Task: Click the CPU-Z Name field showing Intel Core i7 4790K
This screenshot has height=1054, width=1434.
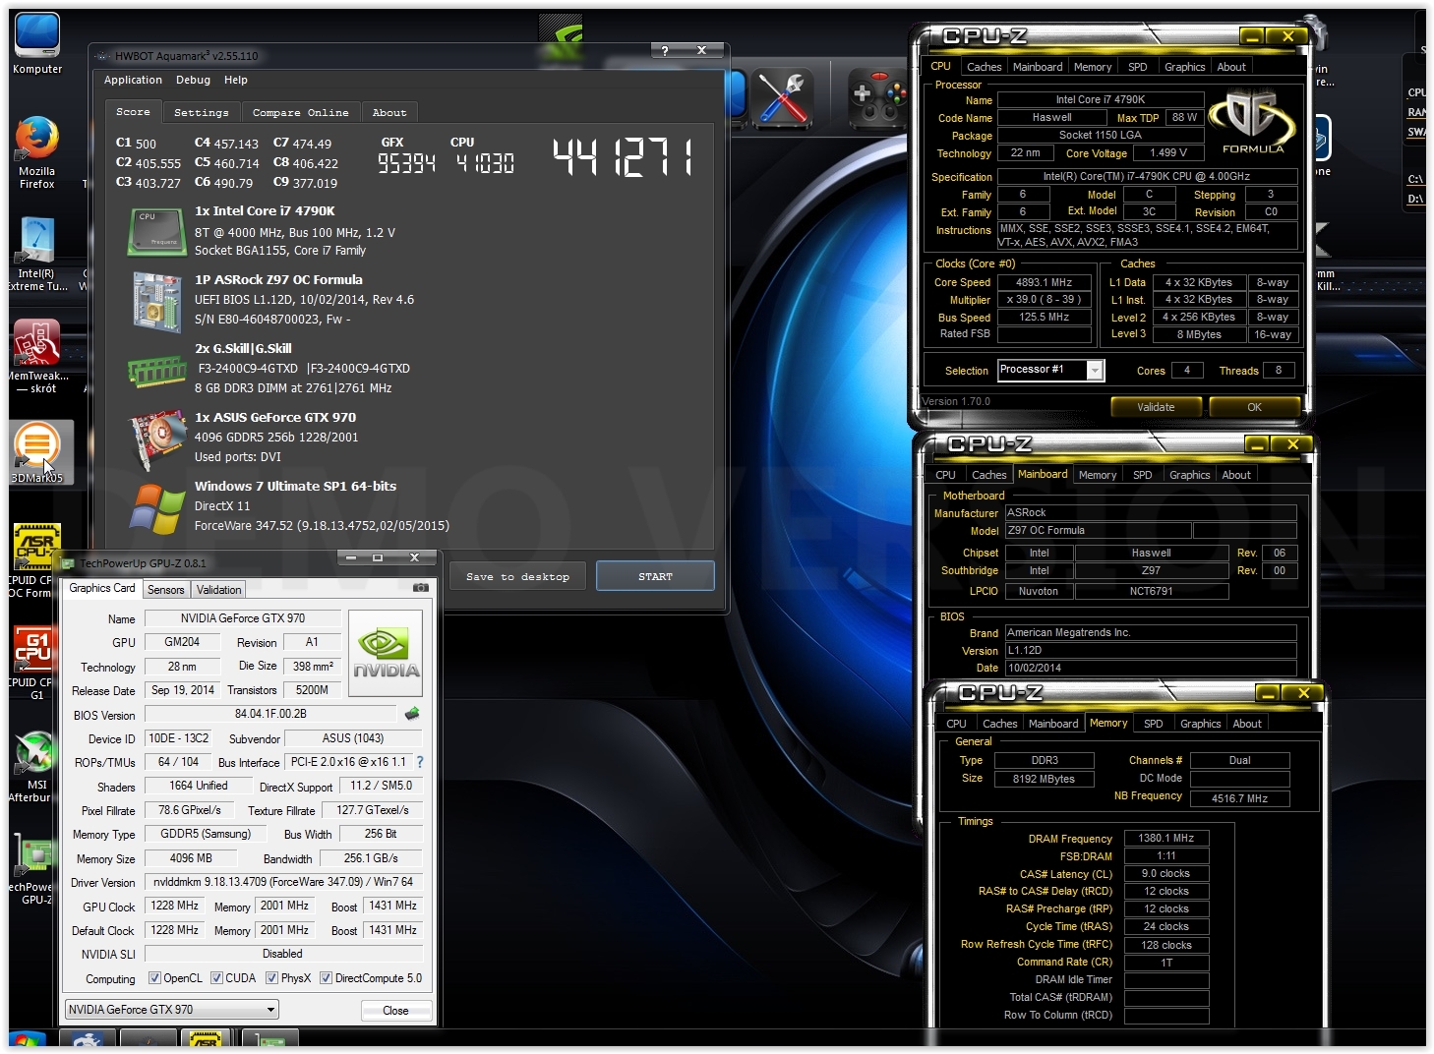Action: pos(1101,100)
